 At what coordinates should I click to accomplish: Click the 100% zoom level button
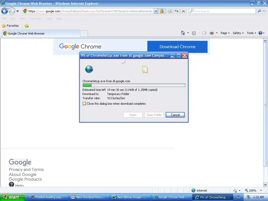[x=250, y=191]
